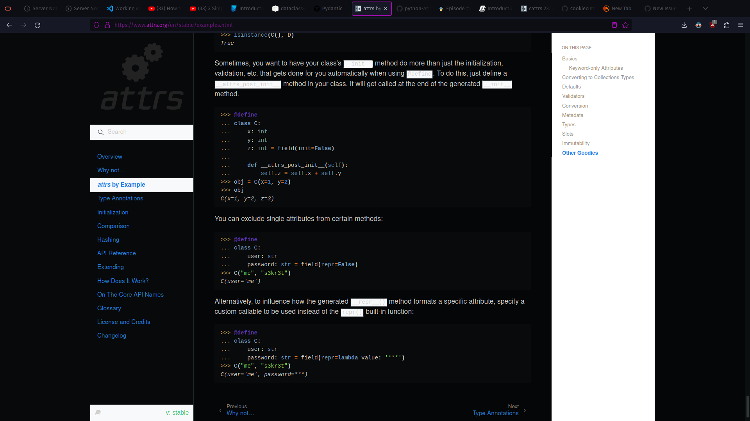This screenshot has height=421, width=750.
Task: Click the book icon in version footer
Action: pos(98,412)
